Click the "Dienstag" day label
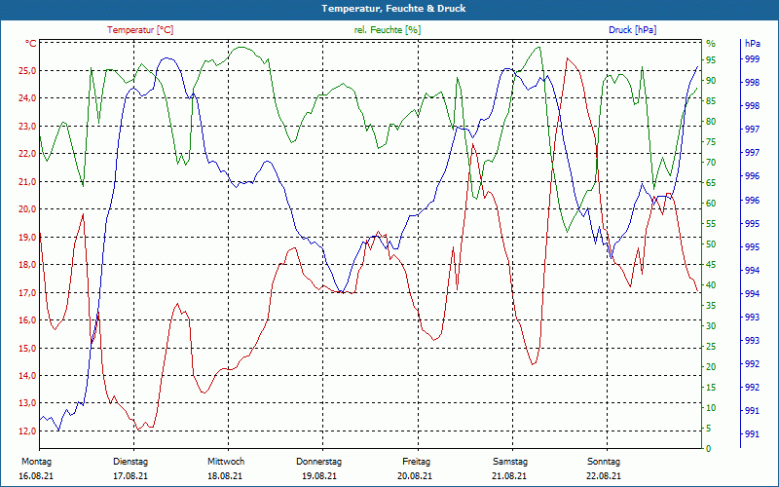 pyautogui.click(x=130, y=461)
